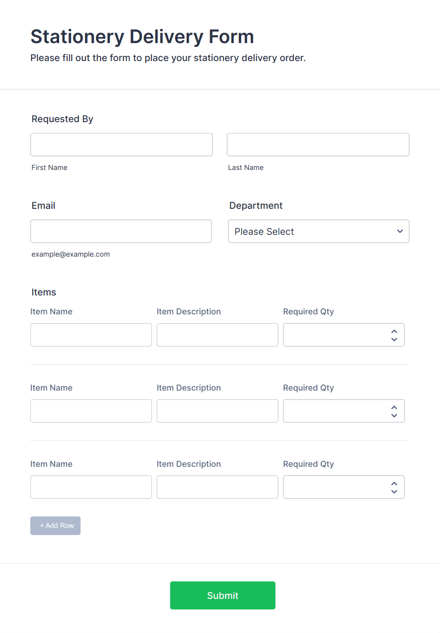Click the first Item Description field
This screenshot has width=440, height=633.
217,335
